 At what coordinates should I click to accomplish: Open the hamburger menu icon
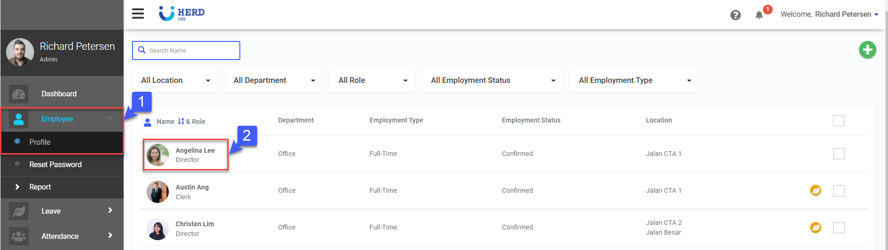[x=138, y=14]
